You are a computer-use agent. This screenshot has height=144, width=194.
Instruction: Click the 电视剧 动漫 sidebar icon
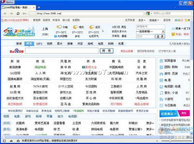(x=161, y=87)
